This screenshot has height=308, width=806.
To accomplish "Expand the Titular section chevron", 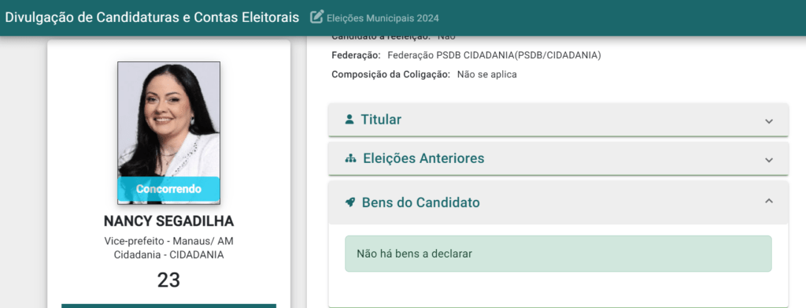I will (768, 121).
